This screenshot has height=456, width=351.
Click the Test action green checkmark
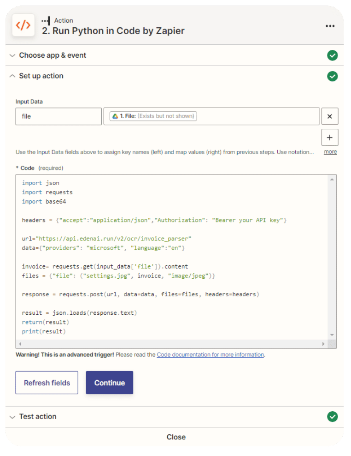tap(332, 417)
